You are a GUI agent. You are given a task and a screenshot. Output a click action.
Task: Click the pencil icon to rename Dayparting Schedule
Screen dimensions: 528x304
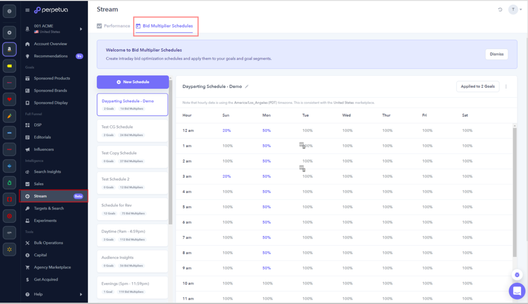[x=247, y=86]
